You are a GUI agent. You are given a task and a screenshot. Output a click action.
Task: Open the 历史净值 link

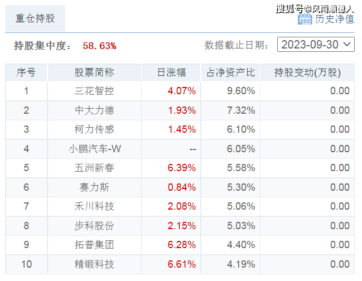tap(335, 19)
